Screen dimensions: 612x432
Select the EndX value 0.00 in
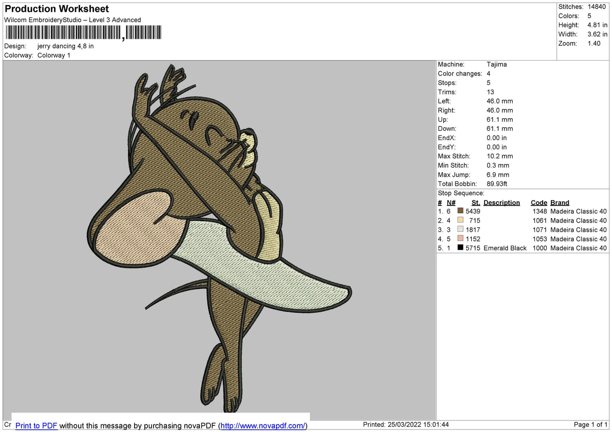click(x=497, y=138)
